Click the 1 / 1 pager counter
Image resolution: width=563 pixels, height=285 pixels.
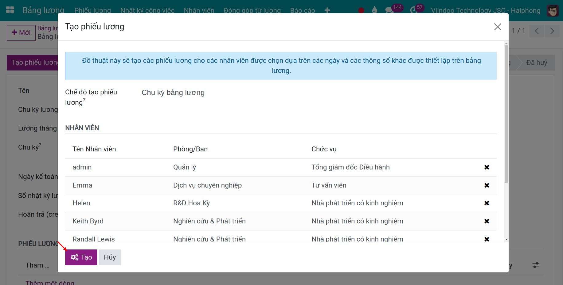click(x=518, y=31)
